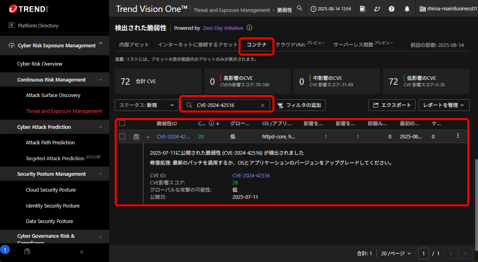Screen dimensions: 478x262
Task: Open the documentation book icon
Action: (362, 9)
